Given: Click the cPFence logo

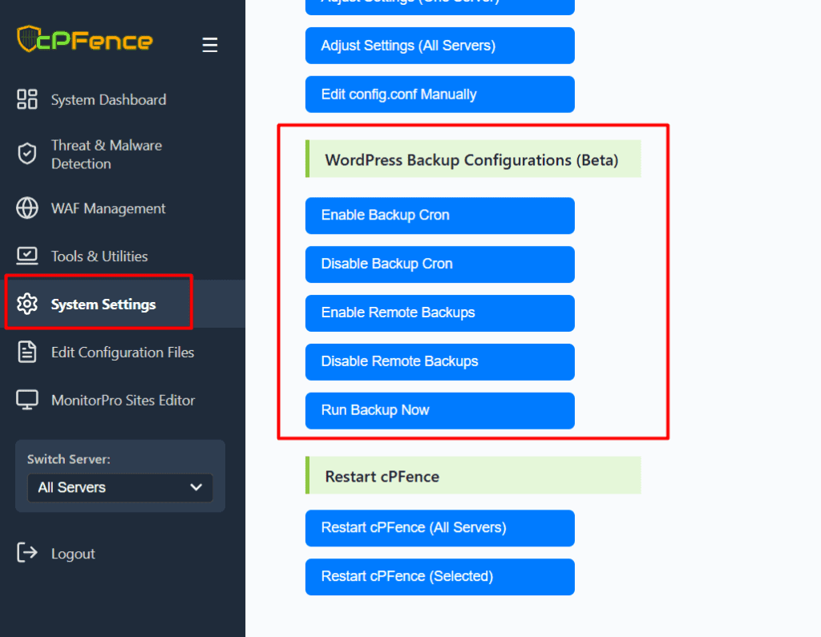Looking at the screenshot, I should point(84,39).
